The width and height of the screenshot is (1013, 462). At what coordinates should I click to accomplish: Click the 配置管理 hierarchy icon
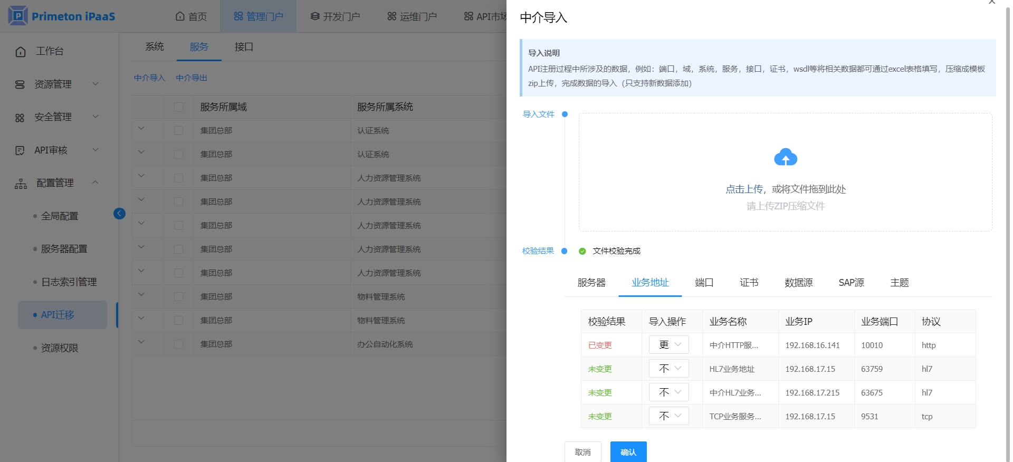21,184
